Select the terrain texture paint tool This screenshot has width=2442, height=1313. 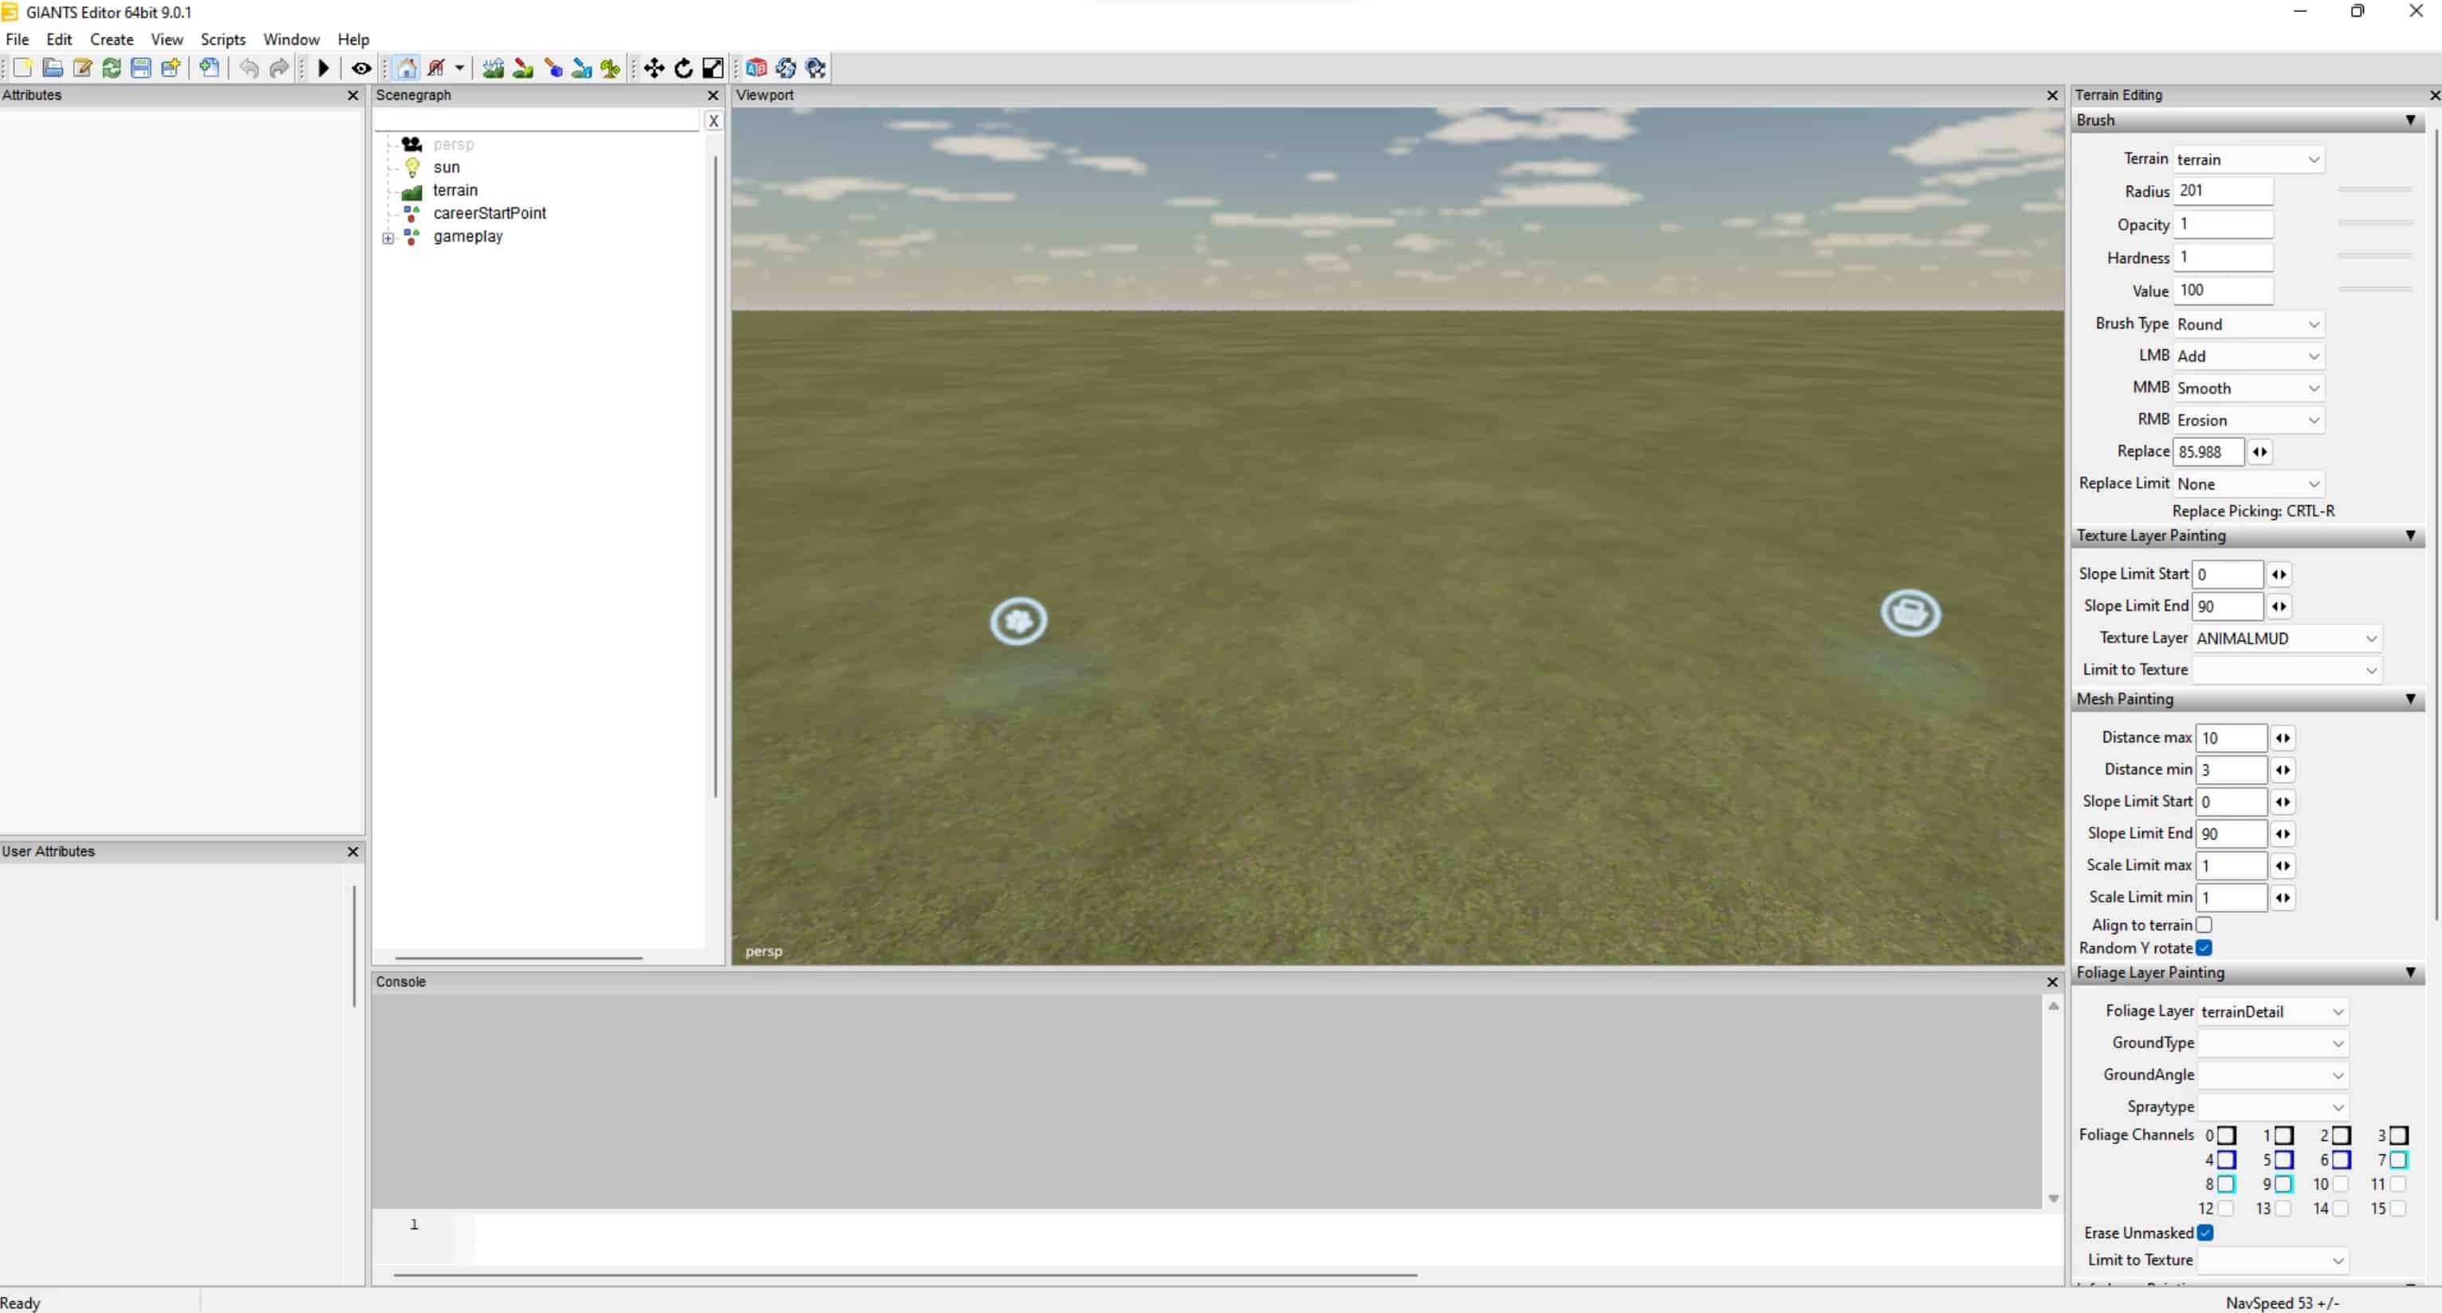pos(523,67)
